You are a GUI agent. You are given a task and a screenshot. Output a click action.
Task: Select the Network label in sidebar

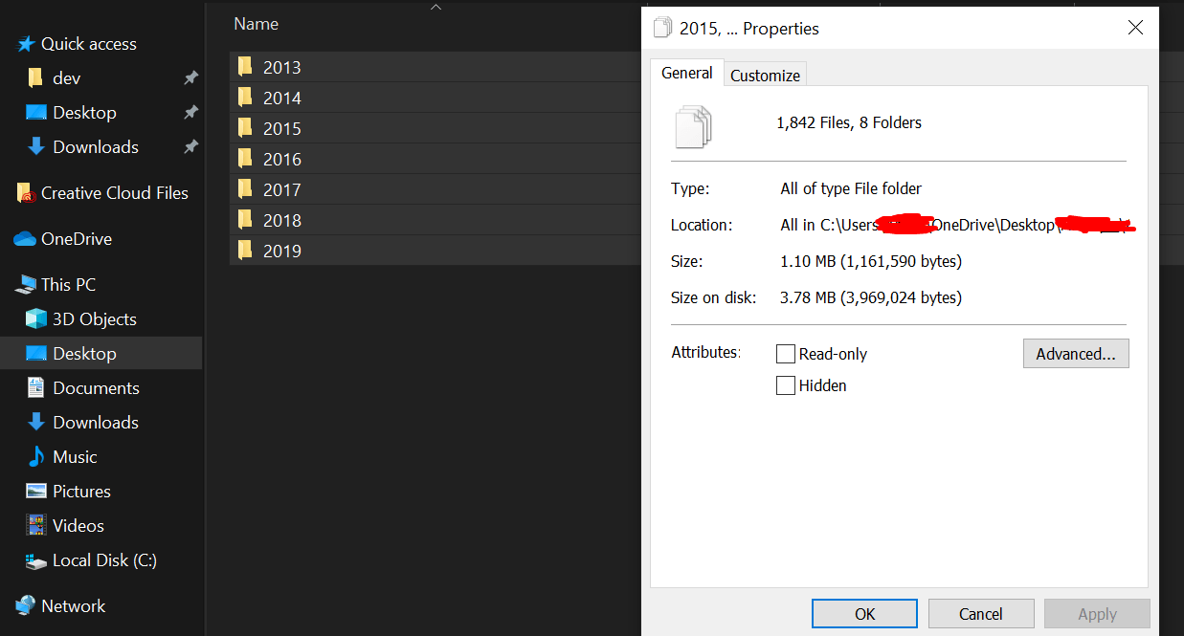point(74,606)
